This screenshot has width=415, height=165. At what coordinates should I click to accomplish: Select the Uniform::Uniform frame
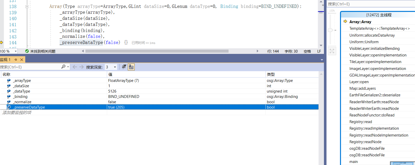click(364, 42)
